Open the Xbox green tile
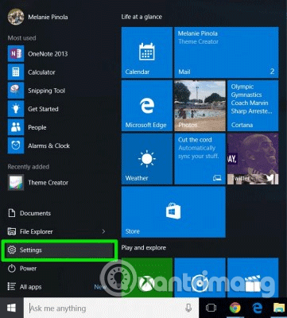Image resolution: width=287 pixels, height=318 pixels. coord(147,277)
